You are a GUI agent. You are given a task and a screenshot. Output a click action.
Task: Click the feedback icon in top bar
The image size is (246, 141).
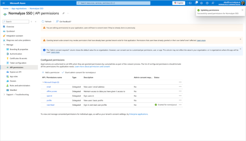212,3
